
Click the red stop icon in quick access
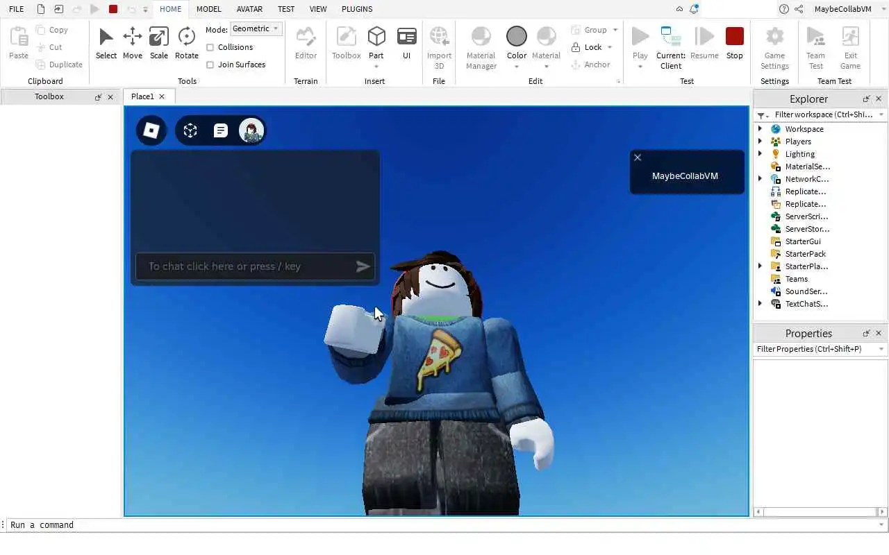coord(113,9)
